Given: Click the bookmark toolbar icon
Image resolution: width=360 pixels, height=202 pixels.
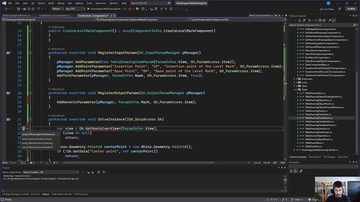Looking at the screenshot, I should pos(171,9).
